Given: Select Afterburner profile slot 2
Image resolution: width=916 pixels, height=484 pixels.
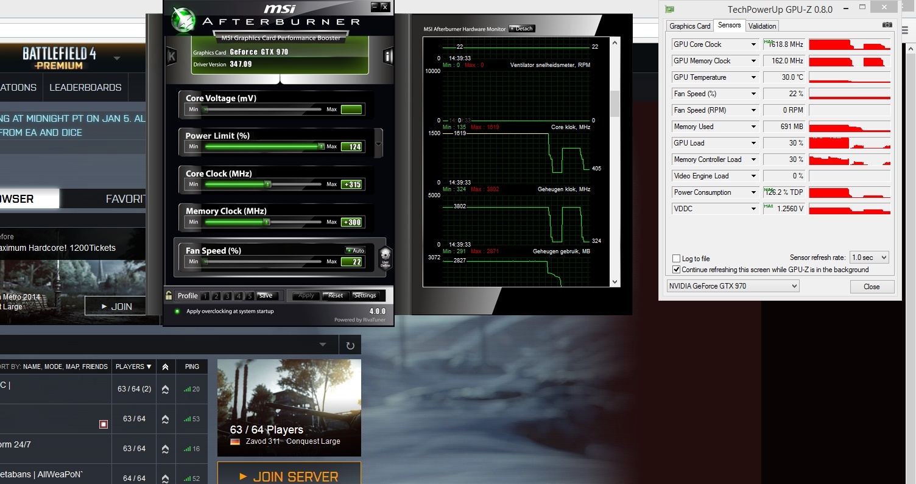Looking at the screenshot, I should pyautogui.click(x=216, y=296).
